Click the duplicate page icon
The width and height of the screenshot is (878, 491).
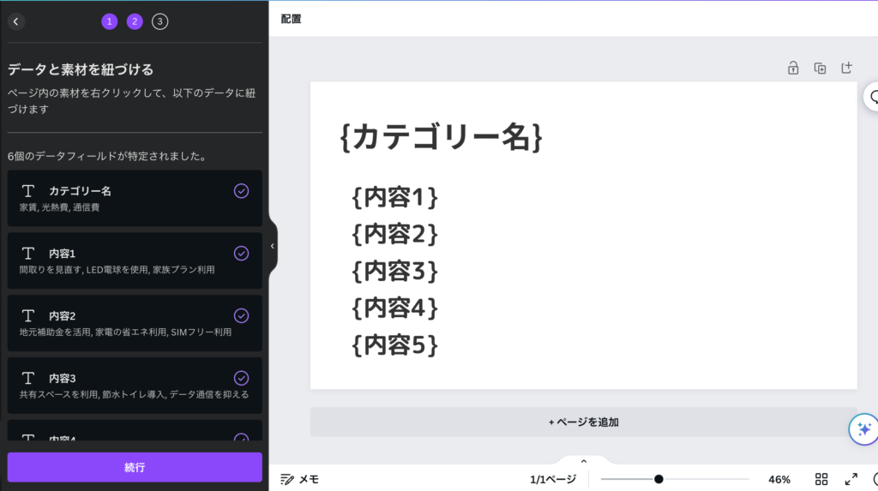click(x=820, y=68)
